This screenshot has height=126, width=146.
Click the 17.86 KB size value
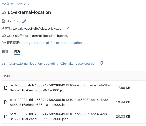click(x=123, y=88)
